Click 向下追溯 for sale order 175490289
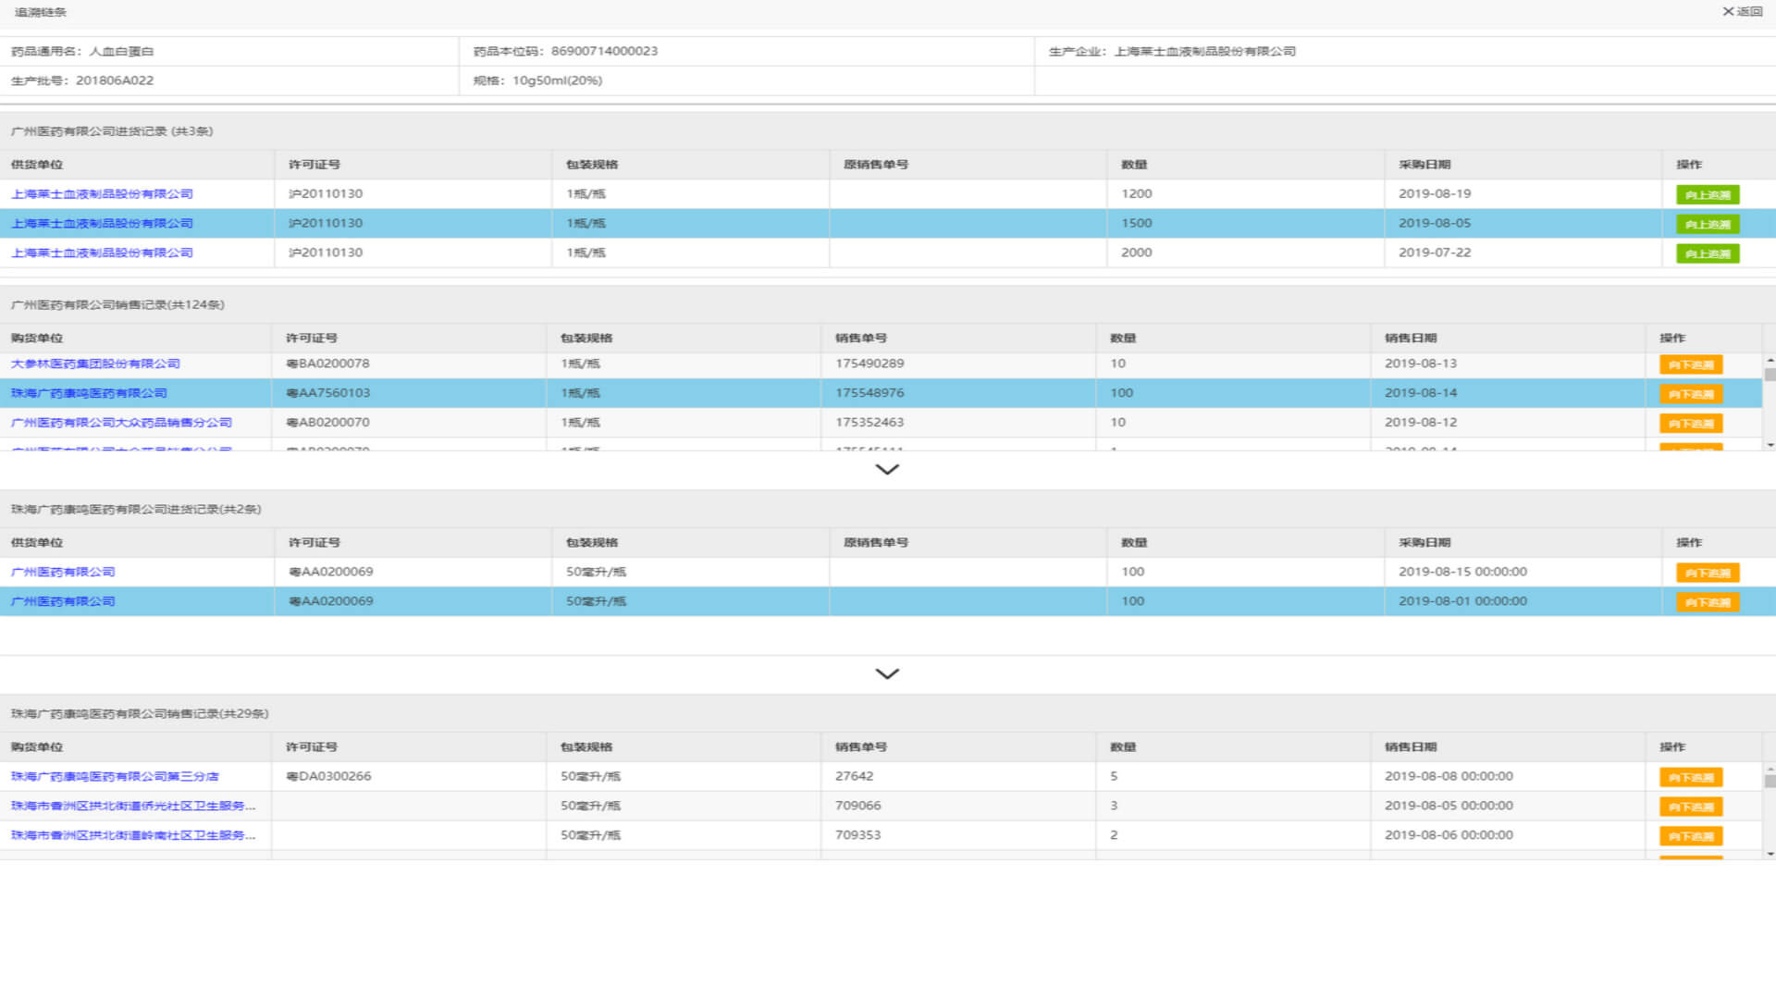This screenshot has width=1776, height=999. [1691, 364]
